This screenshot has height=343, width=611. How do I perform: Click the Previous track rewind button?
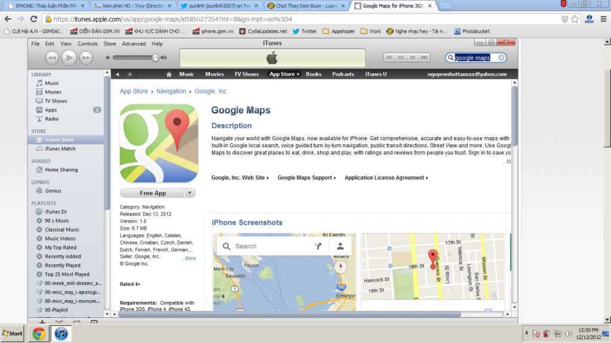(x=52, y=57)
